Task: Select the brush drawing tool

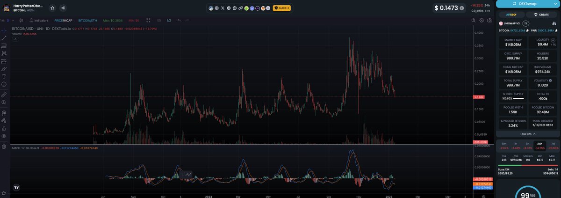Action: click(x=4, y=69)
